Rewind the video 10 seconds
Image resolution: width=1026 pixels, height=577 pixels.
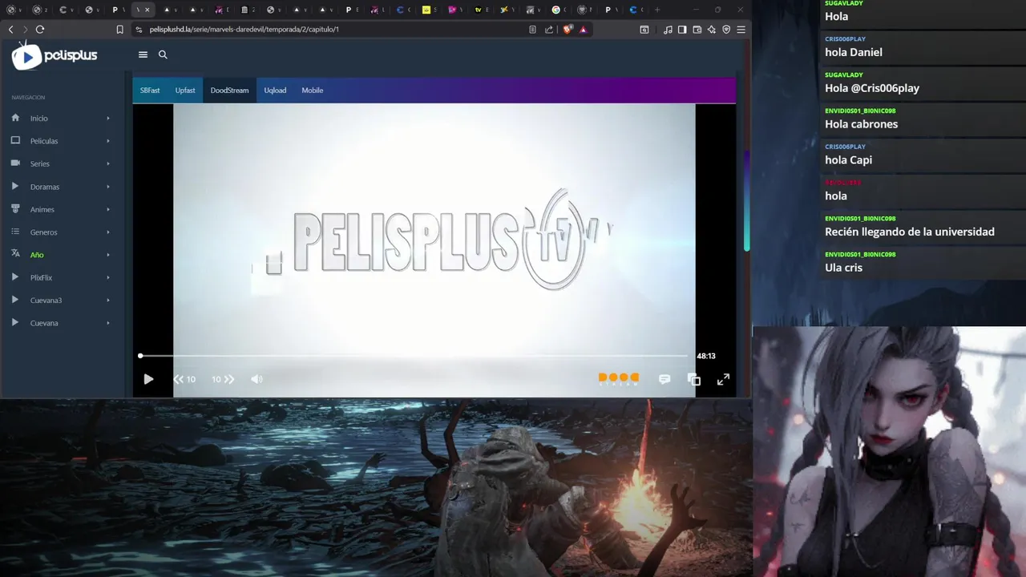[x=184, y=379]
